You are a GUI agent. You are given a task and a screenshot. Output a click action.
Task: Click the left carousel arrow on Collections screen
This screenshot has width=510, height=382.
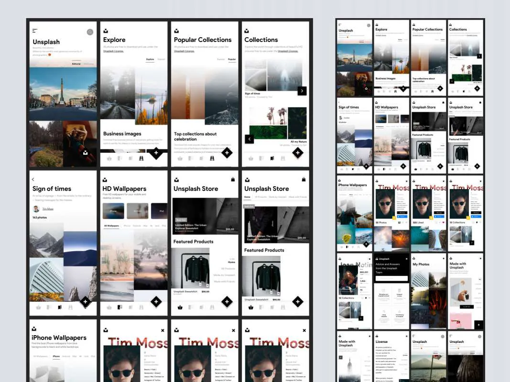pyautogui.click(x=249, y=139)
